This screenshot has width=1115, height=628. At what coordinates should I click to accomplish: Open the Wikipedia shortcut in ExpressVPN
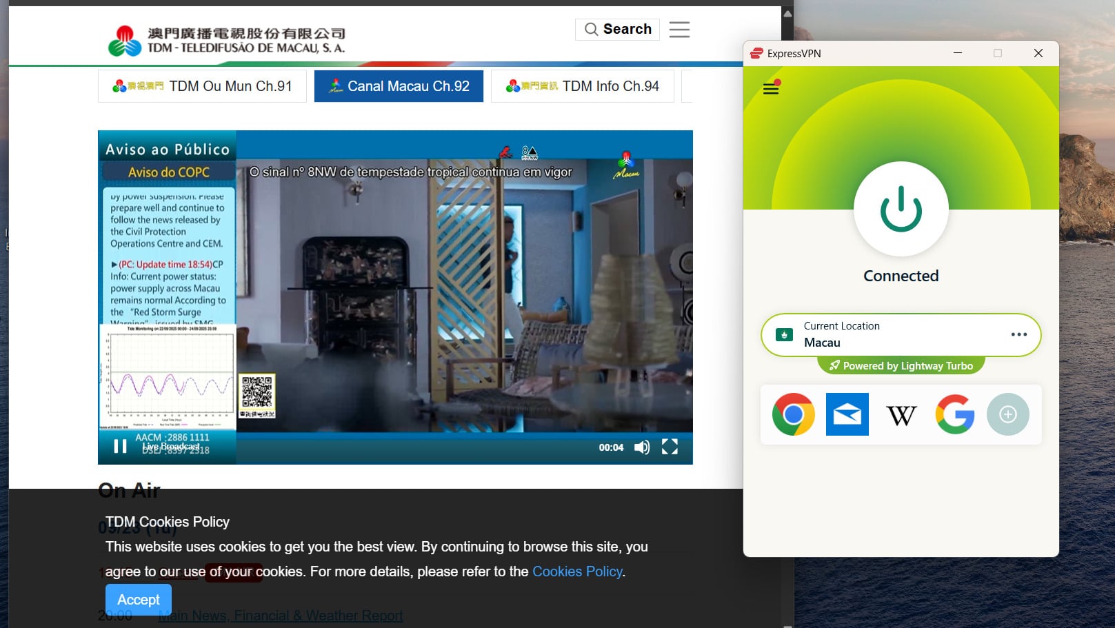point(901,414)
